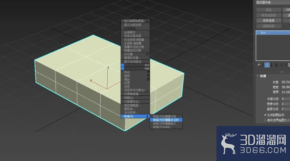Click the 高度 value field
The width and height of the screenshot is (290, 161).
(x=285, y=92)
